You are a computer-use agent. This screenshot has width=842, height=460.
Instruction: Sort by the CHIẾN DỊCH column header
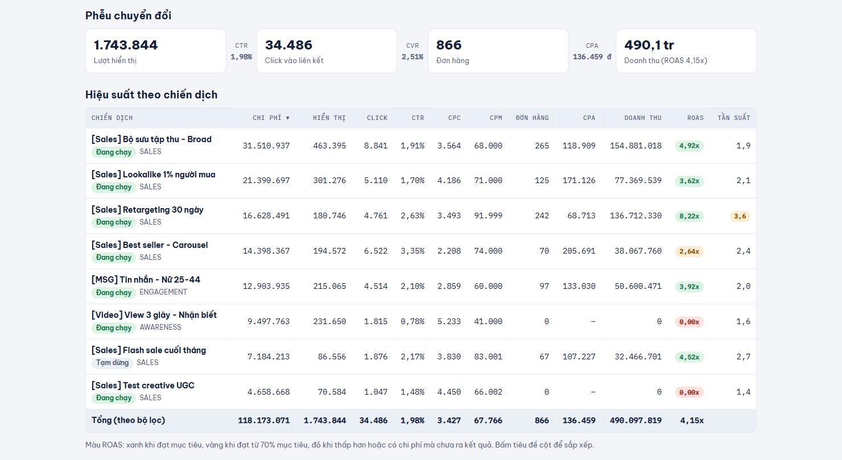point(112,118)
